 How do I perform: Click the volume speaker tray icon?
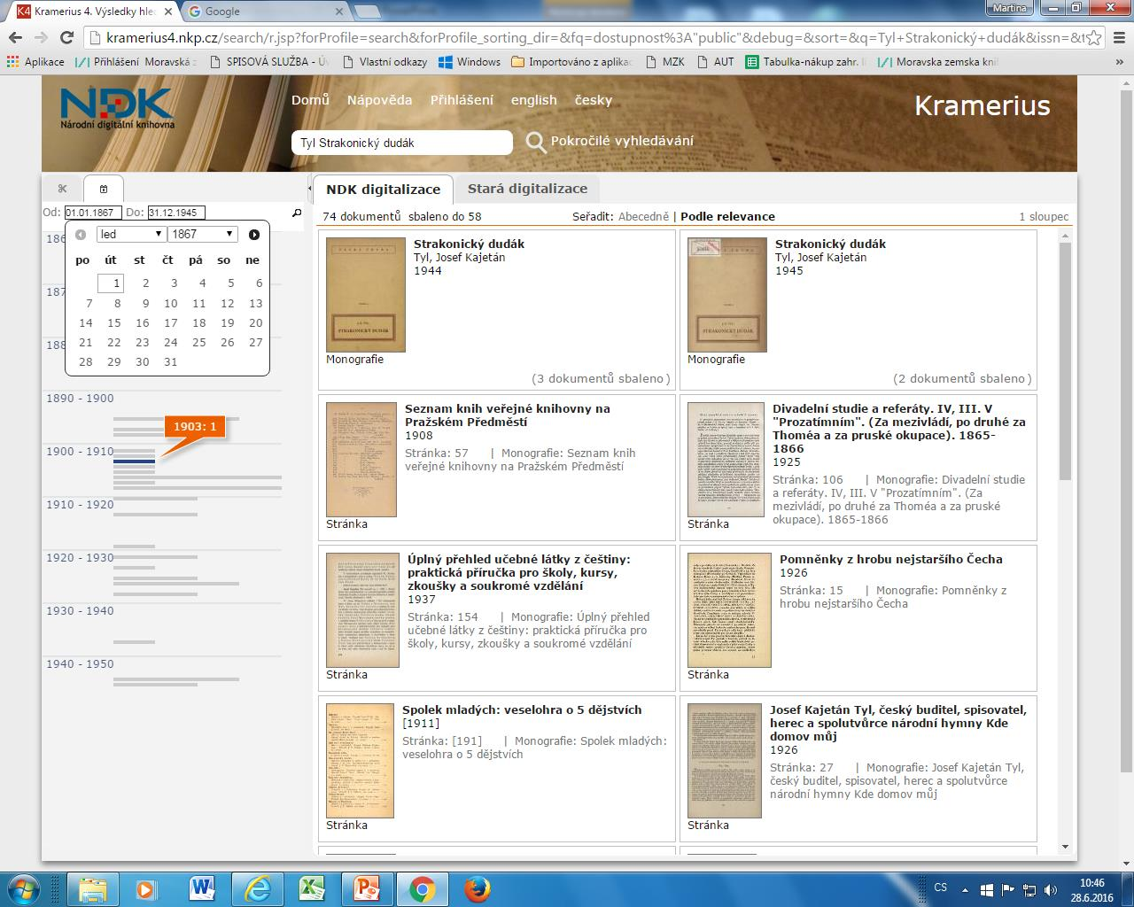click(x=1050, y=889)
